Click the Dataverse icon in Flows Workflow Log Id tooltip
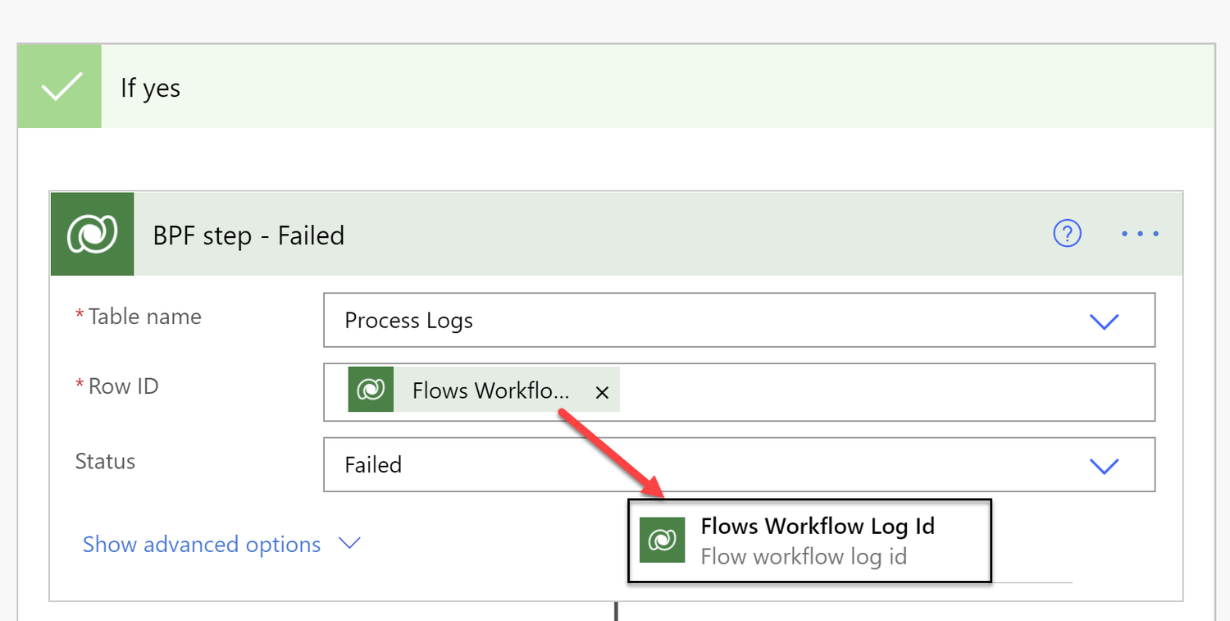The height and width of the screenshot is (621, 1230). click(663, 540)
